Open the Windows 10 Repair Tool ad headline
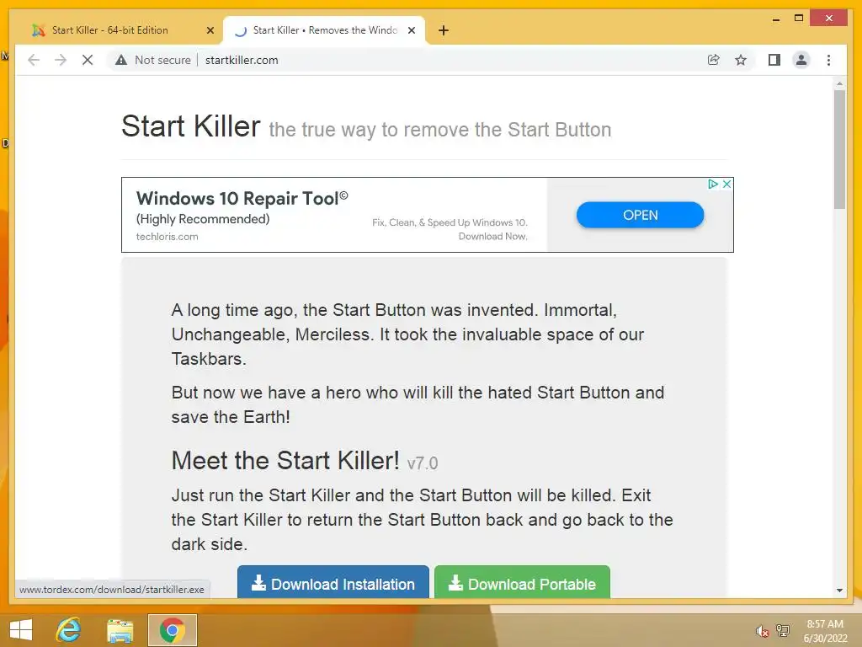 [x=242, y=198]
